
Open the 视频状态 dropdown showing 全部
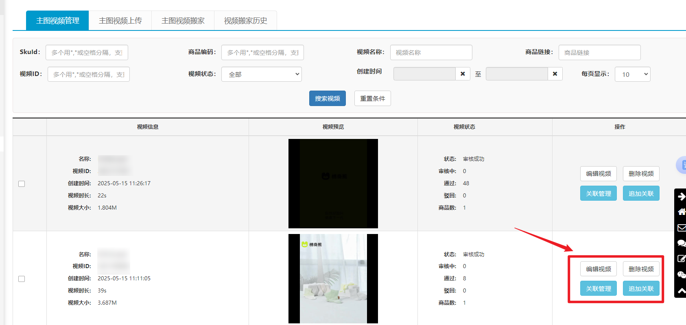click(x=261, y=74)
